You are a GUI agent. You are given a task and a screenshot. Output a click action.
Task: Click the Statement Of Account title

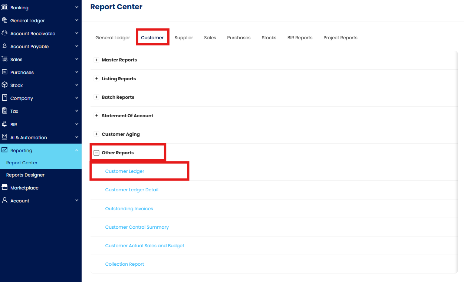pyautogui.click(x=128, y=116)
